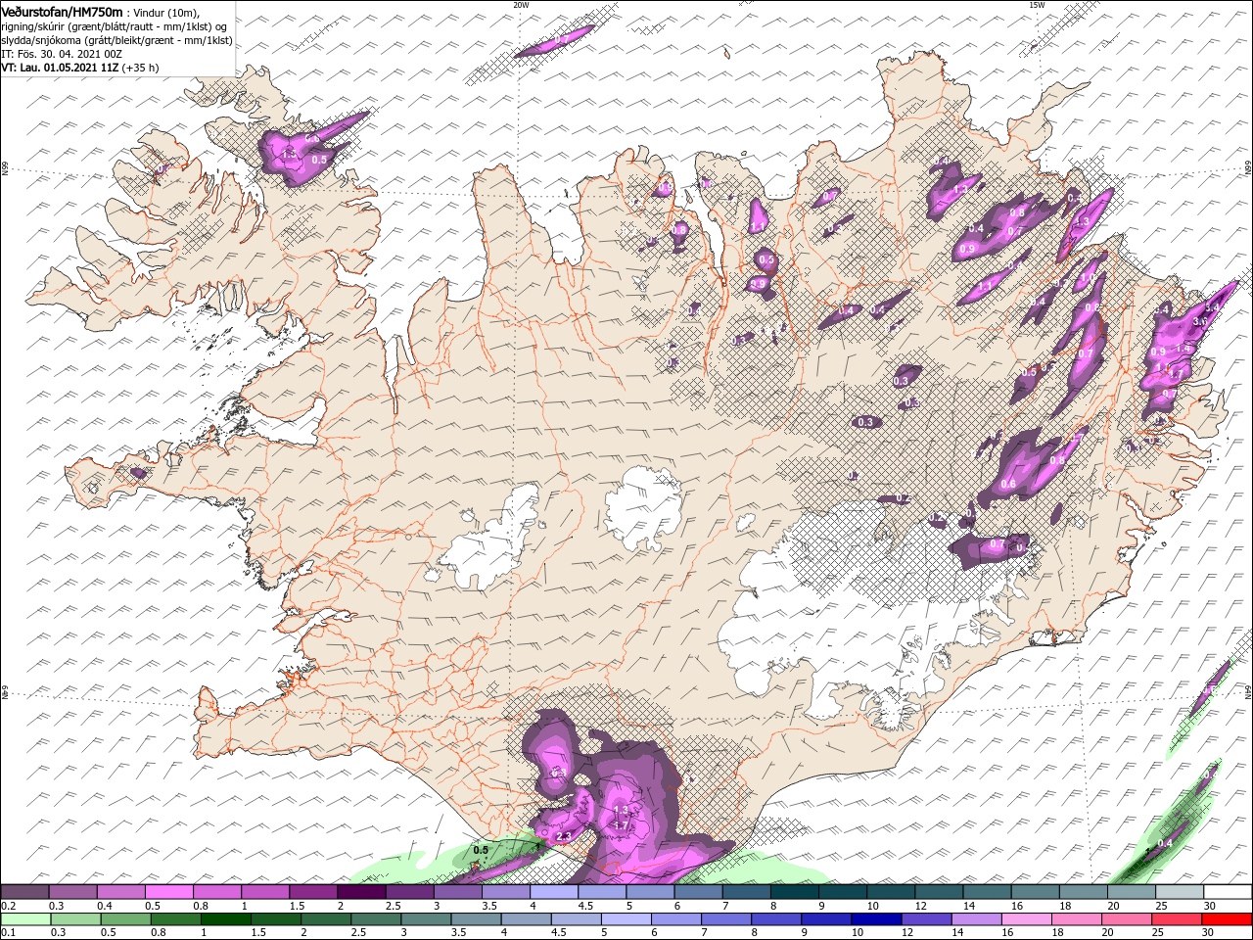Viewport: 1253px width, 940px height.
Task: Pick the green swatch labeled 2 in rain scale
Action: click(325, 918)
